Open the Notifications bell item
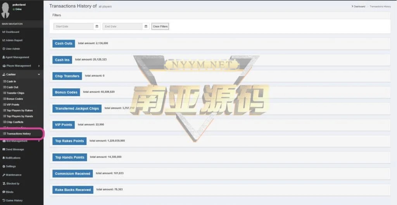This screenshot has height=205, width=397. 13,158
